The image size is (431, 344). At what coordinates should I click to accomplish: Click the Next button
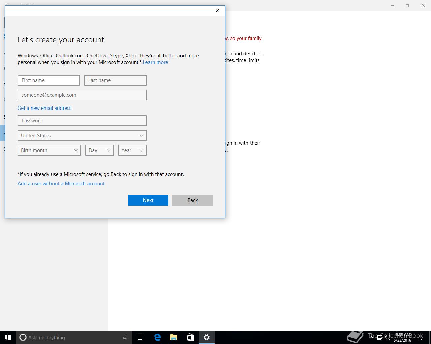(x=148, y=200)
